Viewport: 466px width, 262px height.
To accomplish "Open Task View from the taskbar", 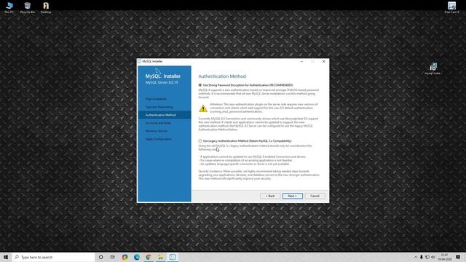I will [x=113, y=257].
